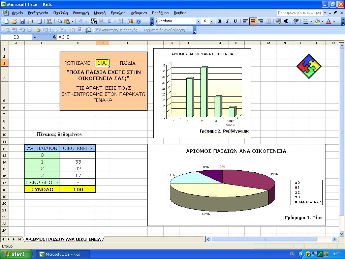The image size is (345, 259).
Task: Open the Παράθυρο menu
Action: coord(160,13)
